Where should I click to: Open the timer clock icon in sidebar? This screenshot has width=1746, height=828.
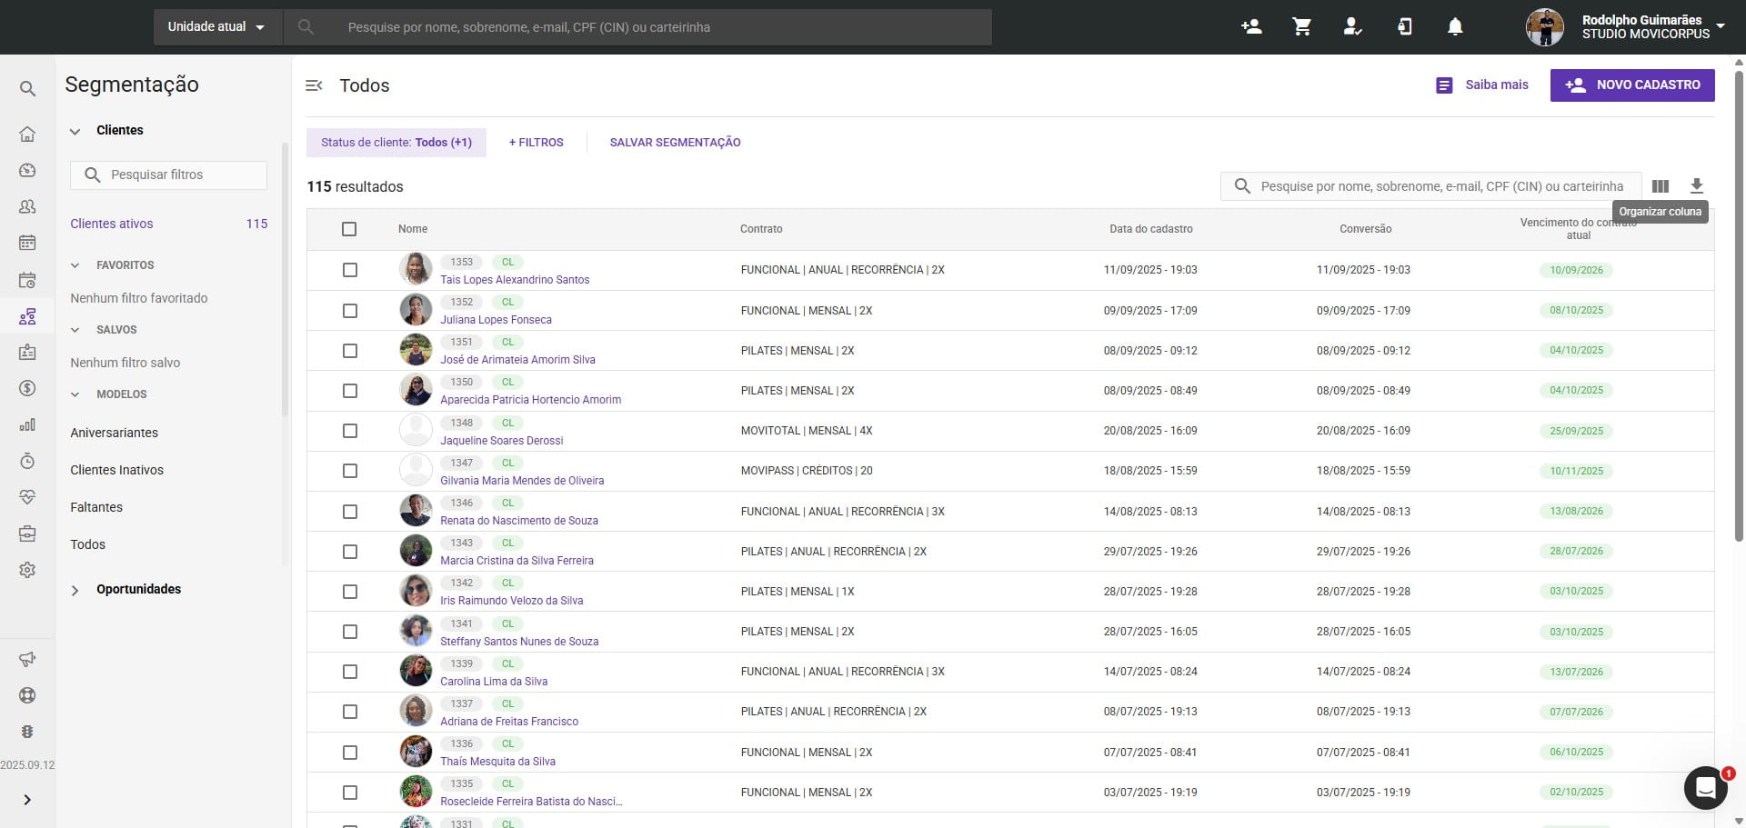27,461
